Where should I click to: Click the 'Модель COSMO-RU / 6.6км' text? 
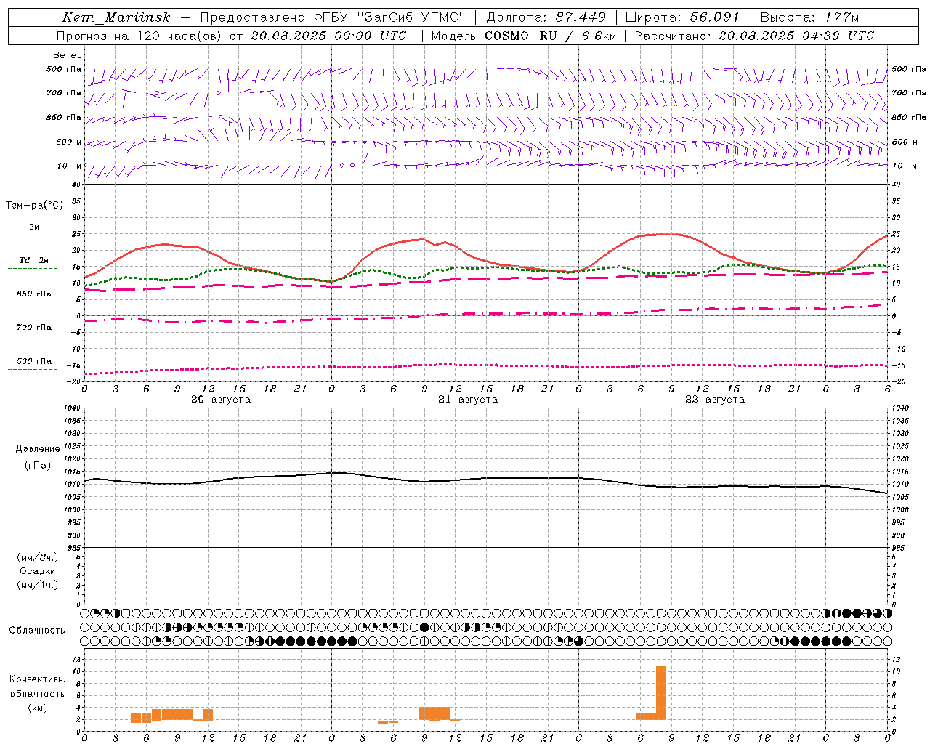(523, 36)
